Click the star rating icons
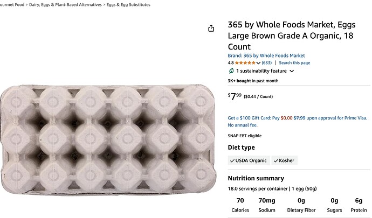Image resolution: width=372 pixels, height=218 pixels. coord(245,63)
